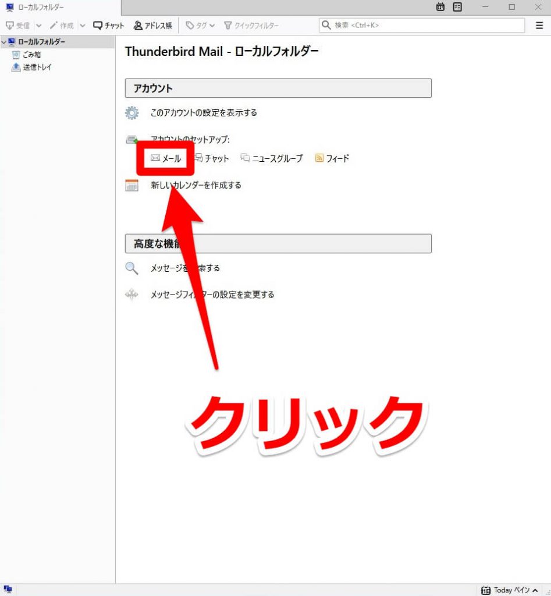551x596 pixels.
Task: Click the new calendar icon
Action: click(x=132, y=185)
